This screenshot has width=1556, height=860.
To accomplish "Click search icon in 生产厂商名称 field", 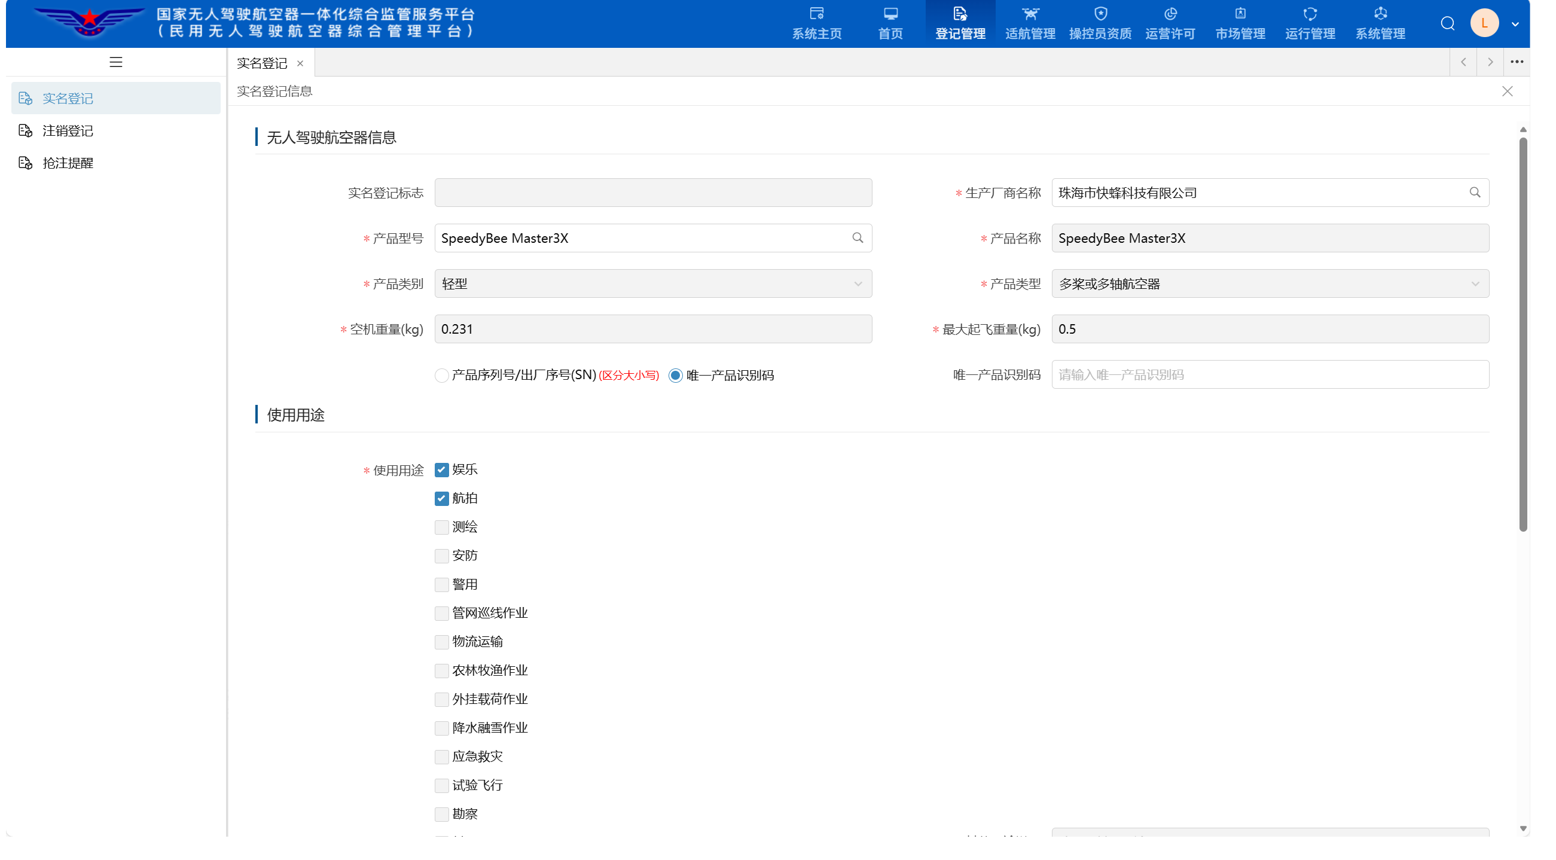I will pyautogui.click(x=1475, y=193).
